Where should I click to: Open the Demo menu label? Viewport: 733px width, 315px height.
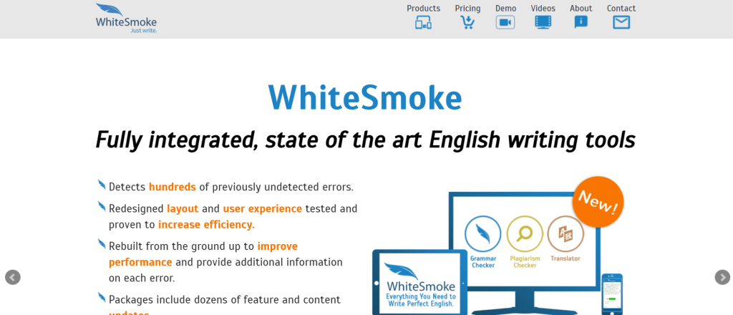(506, 9)
